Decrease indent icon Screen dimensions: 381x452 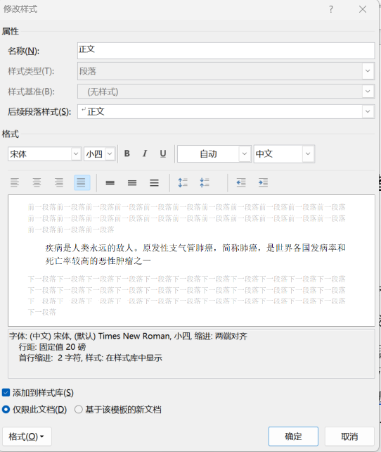tap(241, 182)
